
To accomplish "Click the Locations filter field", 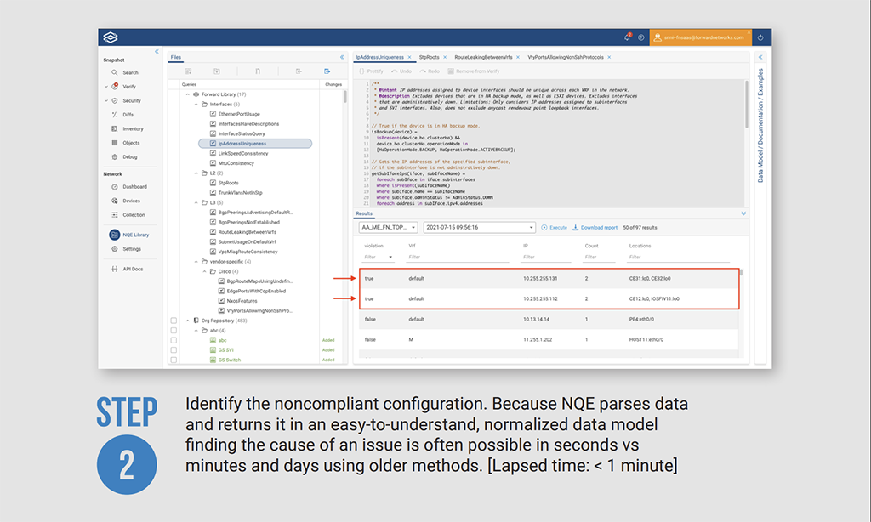I will [x=678, y=257].
